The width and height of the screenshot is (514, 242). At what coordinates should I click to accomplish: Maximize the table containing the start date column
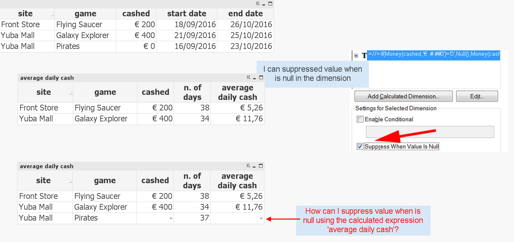click(270, 3)
